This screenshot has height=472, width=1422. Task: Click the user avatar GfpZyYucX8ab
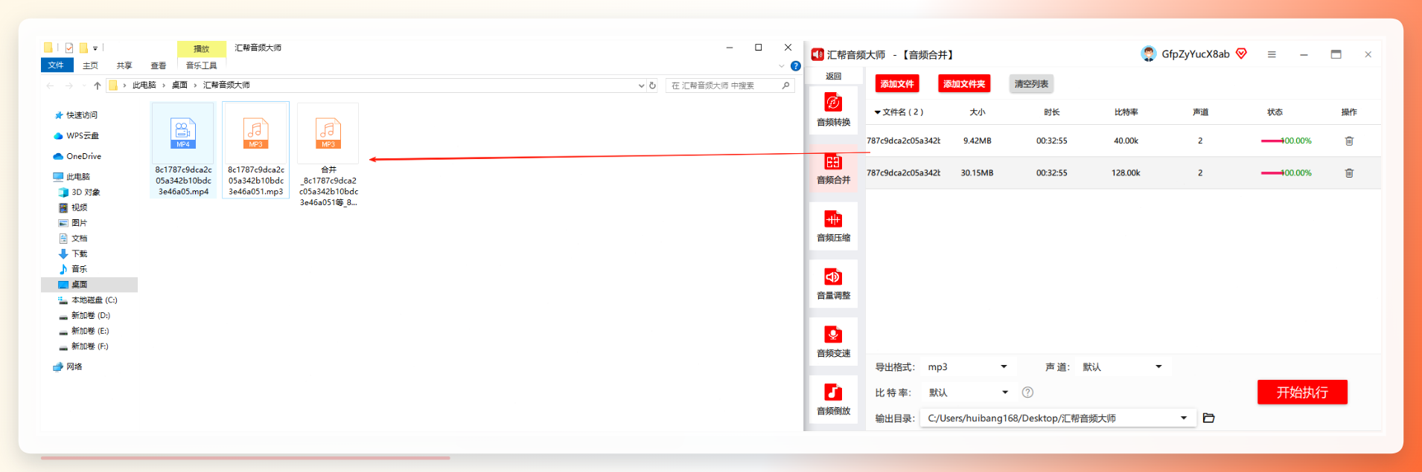[x=1149, y=54]
